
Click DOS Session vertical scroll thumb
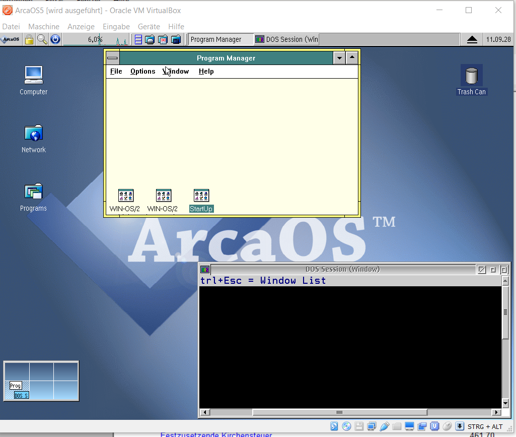(x=505, y=312)
